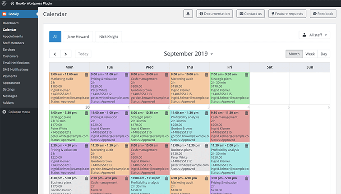Click the Mon column header

click(69, 67)
